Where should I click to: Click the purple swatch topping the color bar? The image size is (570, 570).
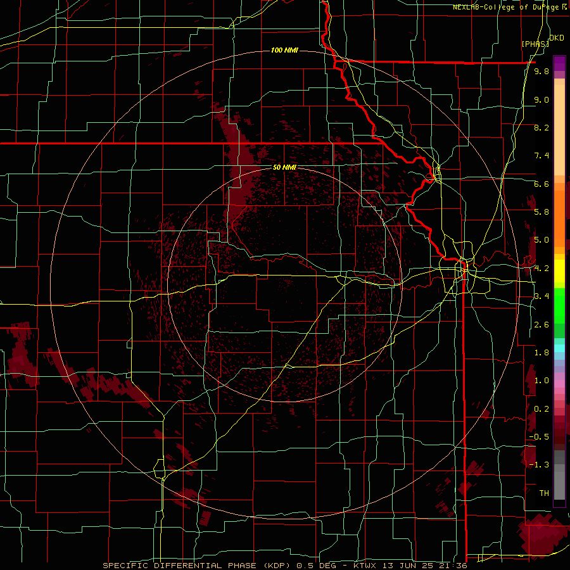(559, 63)
